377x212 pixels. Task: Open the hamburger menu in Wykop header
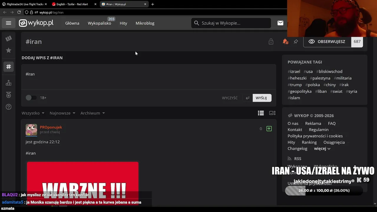point(9,23)
